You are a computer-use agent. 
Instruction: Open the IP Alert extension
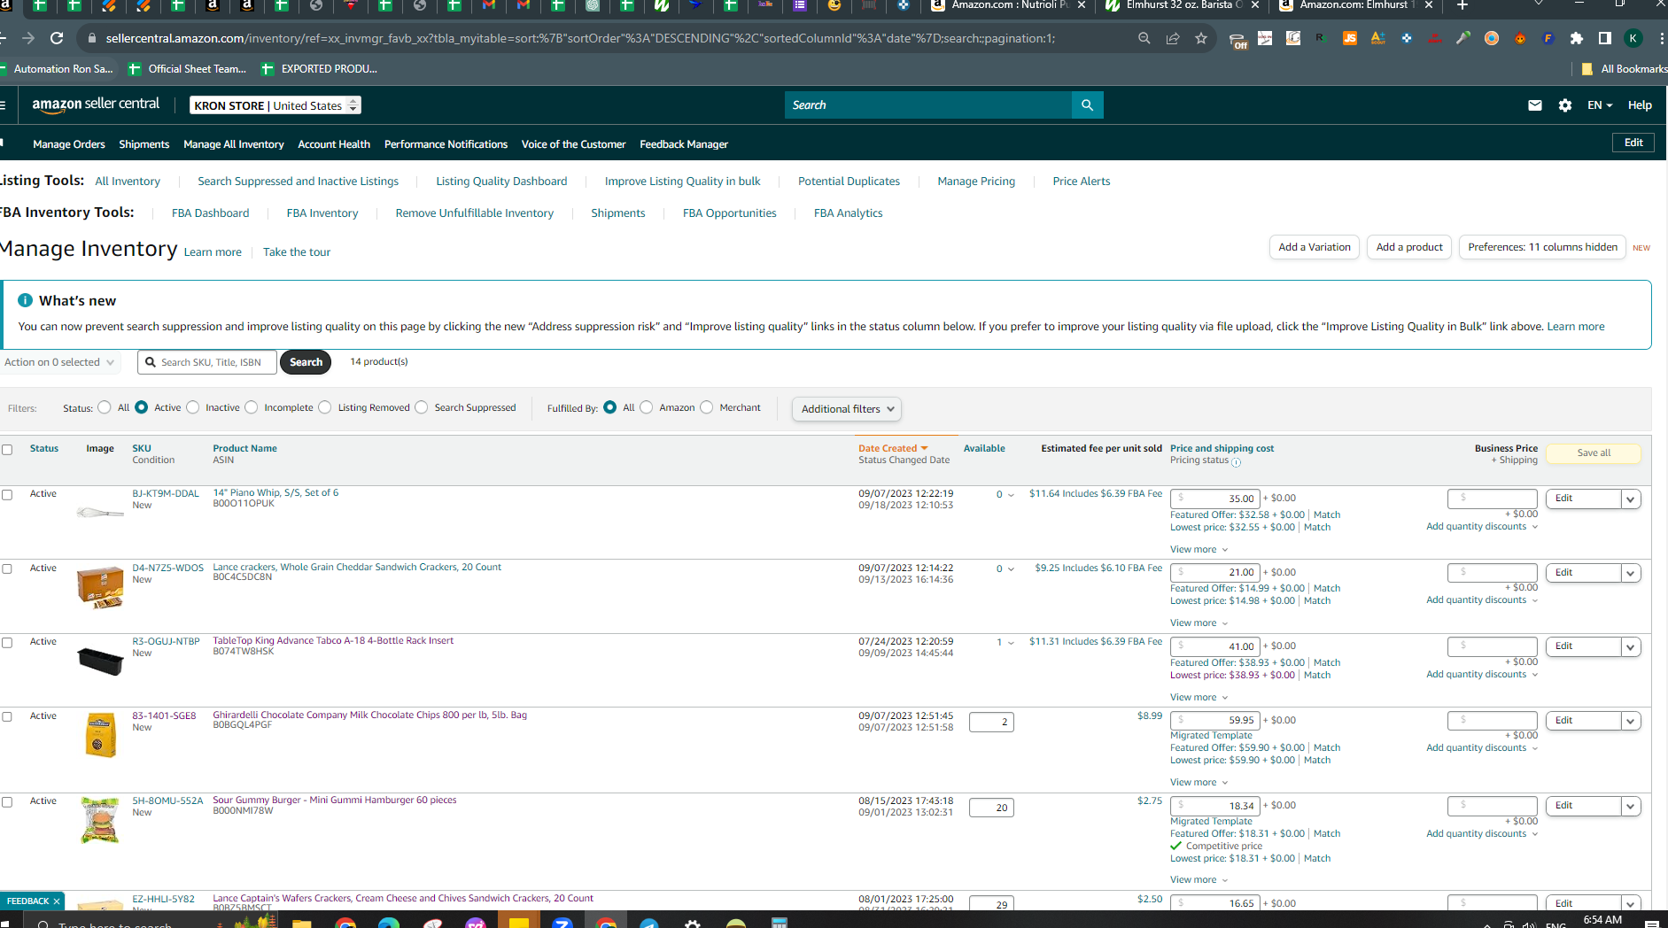1435,38
